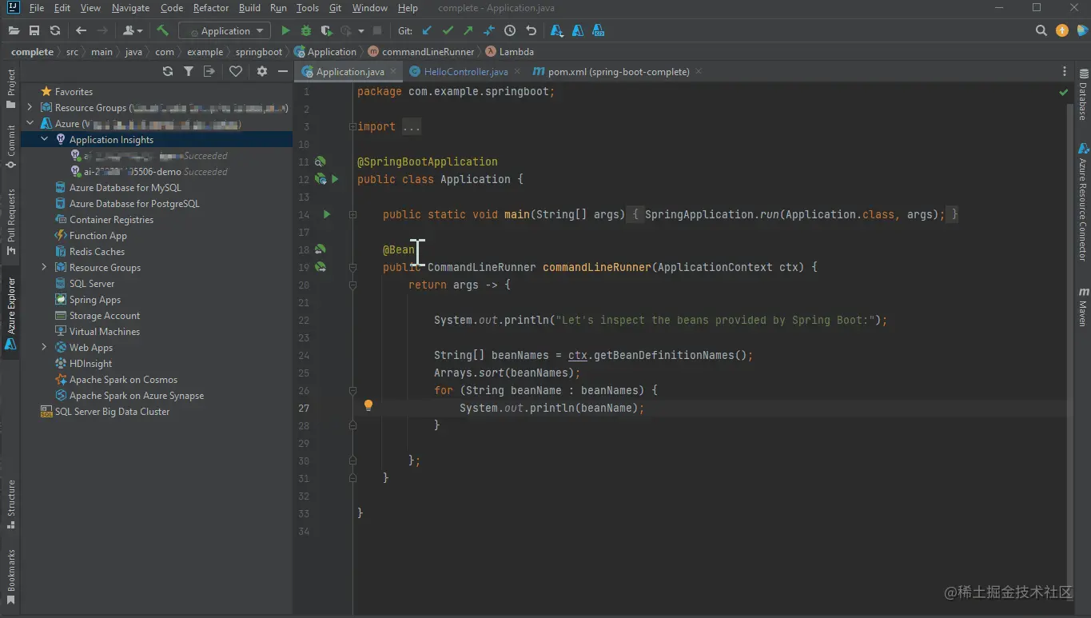The height and width of the screenshot is (618, 1091).
Task: Click the Git commit checkmark icon
Action: (448, 30)
